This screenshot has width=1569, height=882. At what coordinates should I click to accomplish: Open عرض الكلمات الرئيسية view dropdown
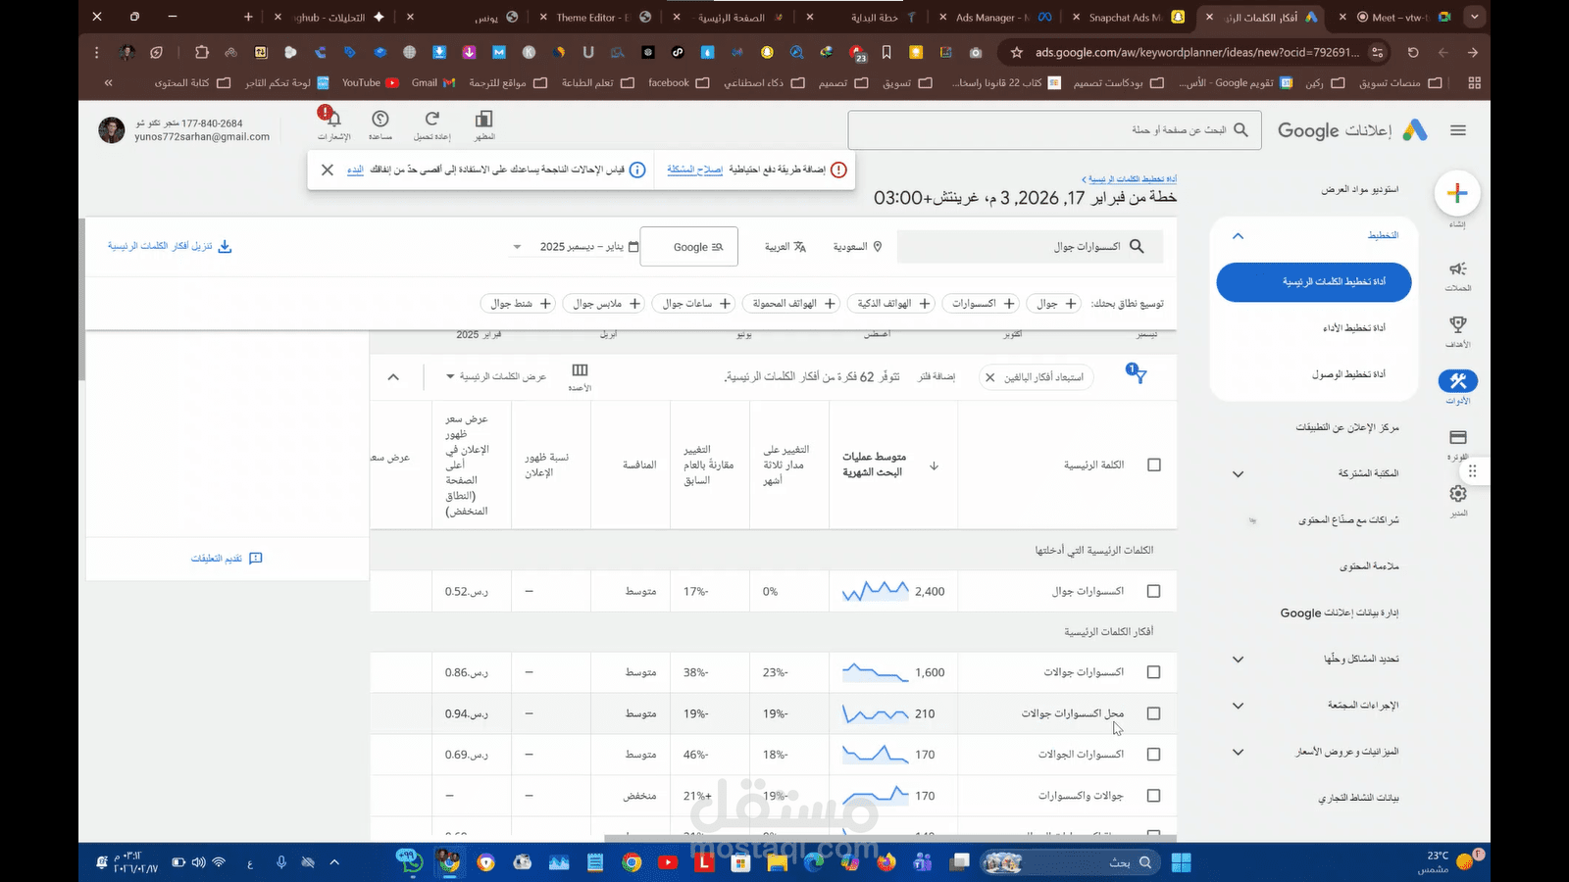pos(496,376)
